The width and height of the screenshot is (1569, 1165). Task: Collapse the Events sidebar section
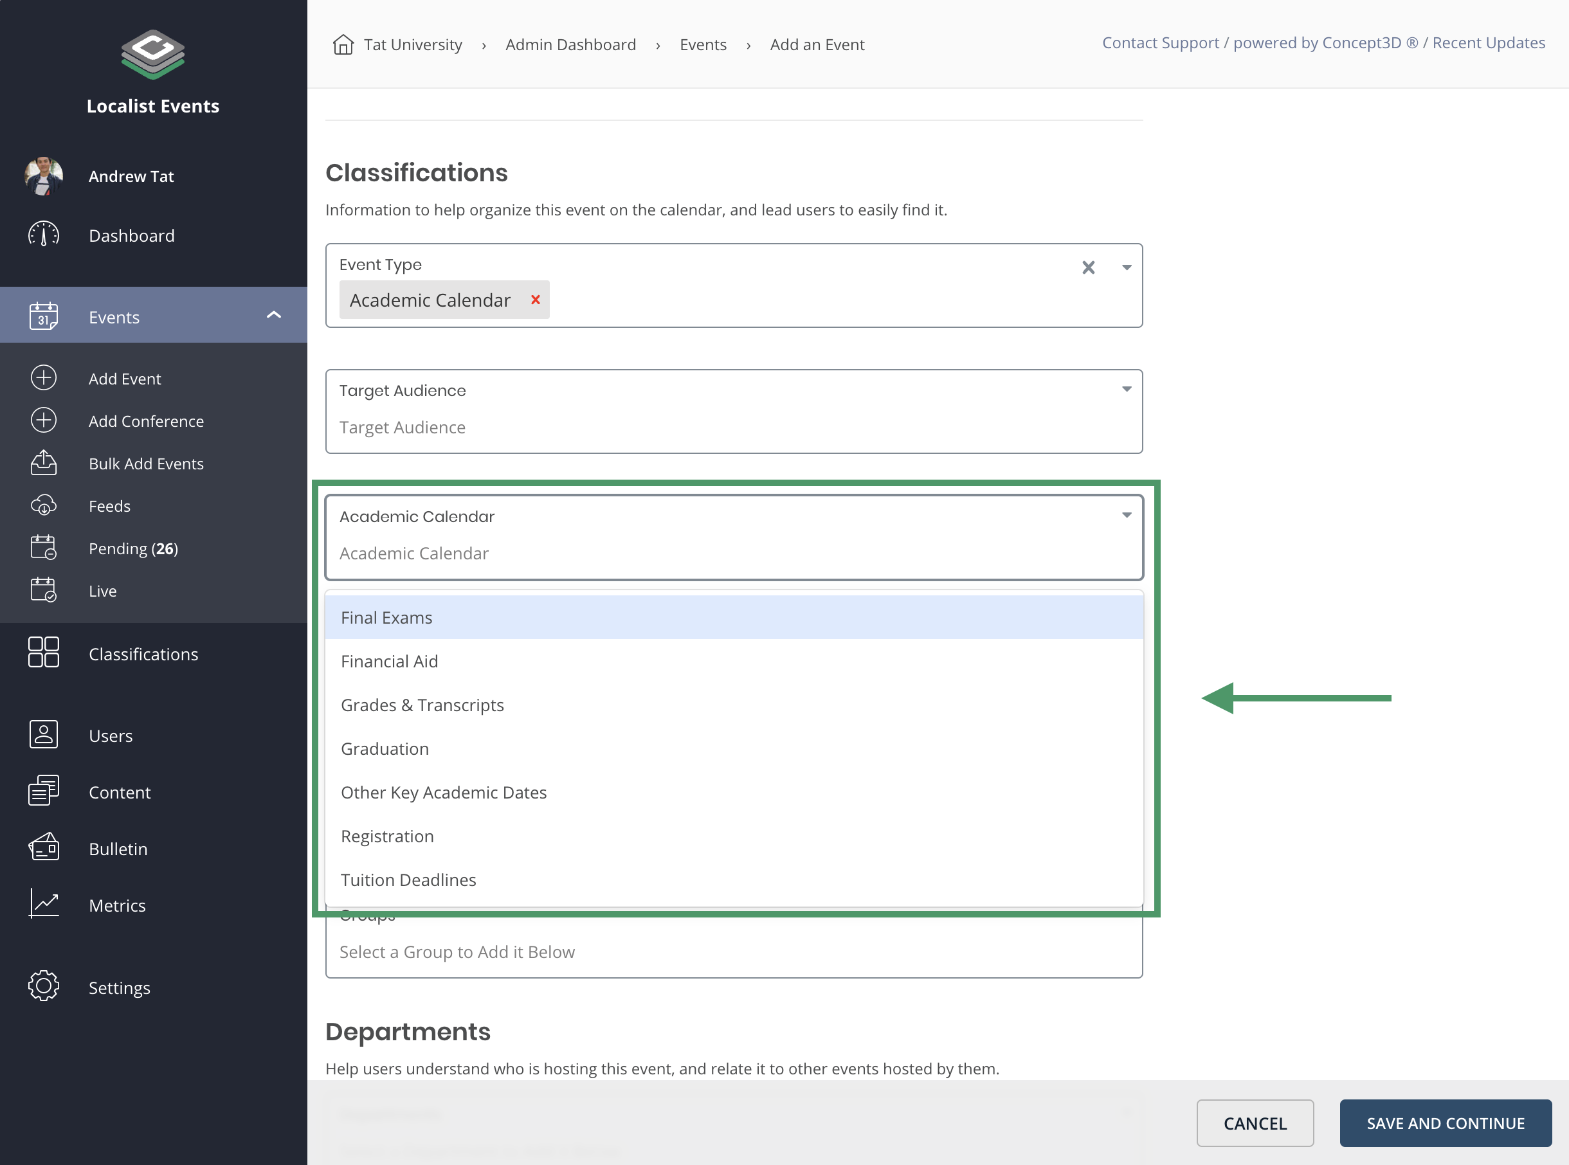pos(273,315)
